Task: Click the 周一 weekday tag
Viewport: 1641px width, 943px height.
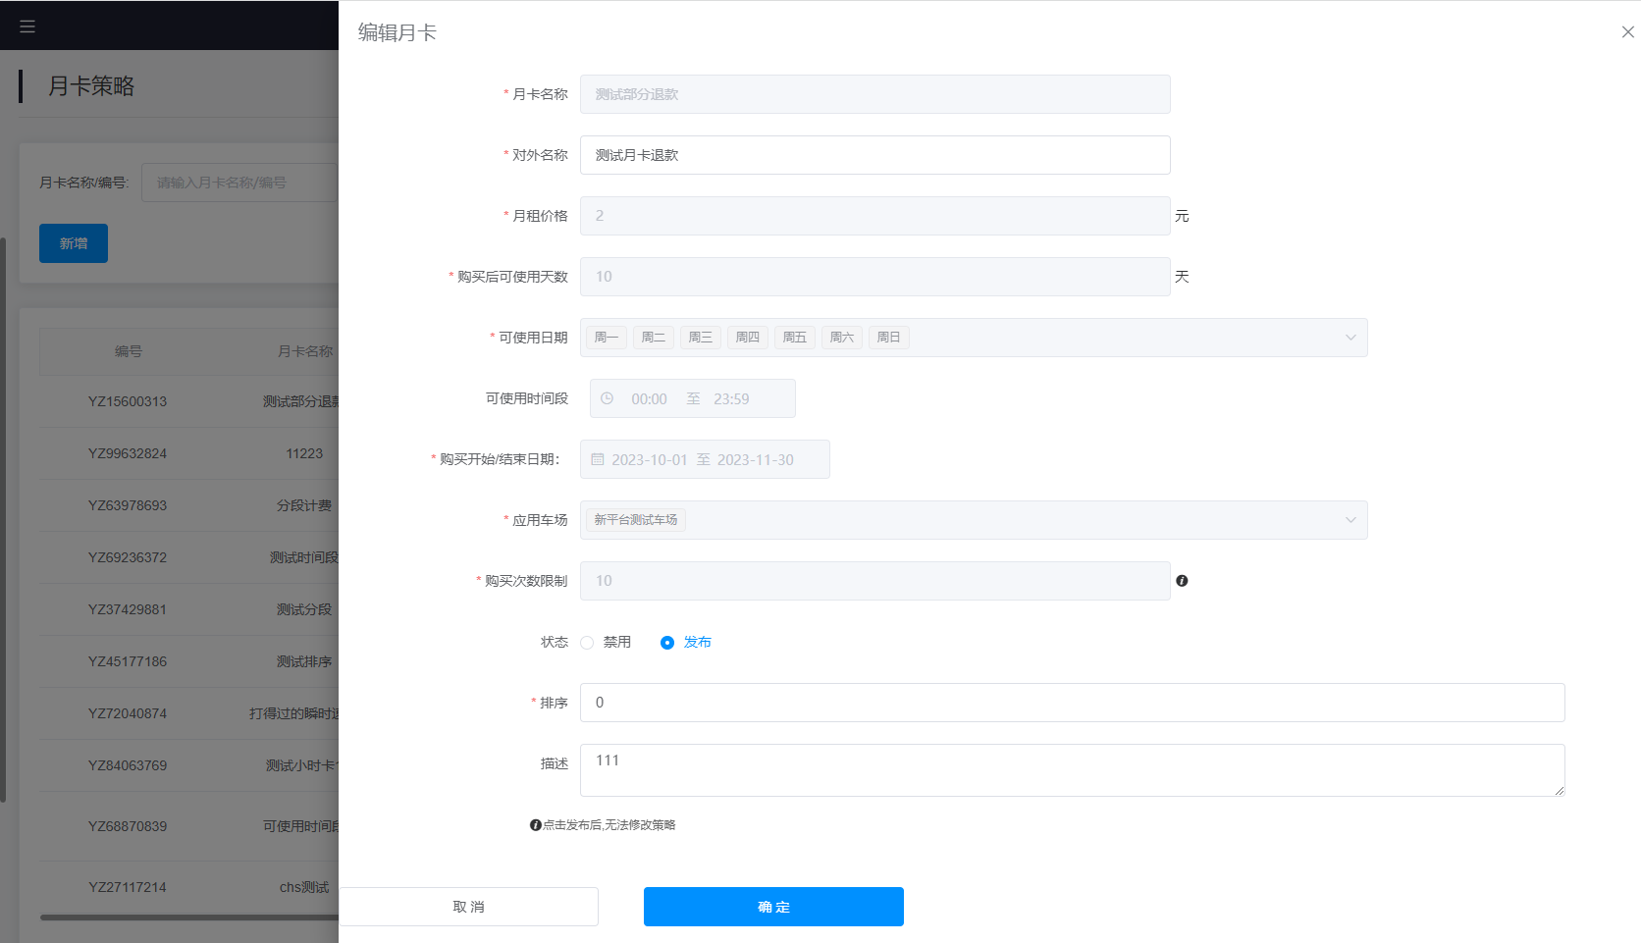Action: (x=607, y=338)
